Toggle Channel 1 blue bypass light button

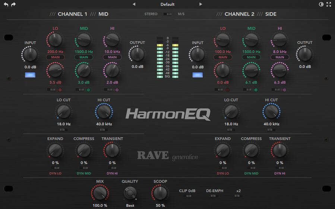[30, 75]
